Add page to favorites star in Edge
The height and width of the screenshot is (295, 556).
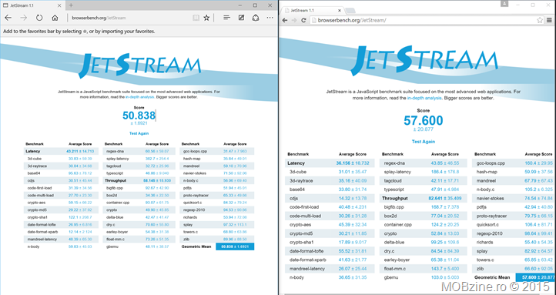[x=206, y=18]
